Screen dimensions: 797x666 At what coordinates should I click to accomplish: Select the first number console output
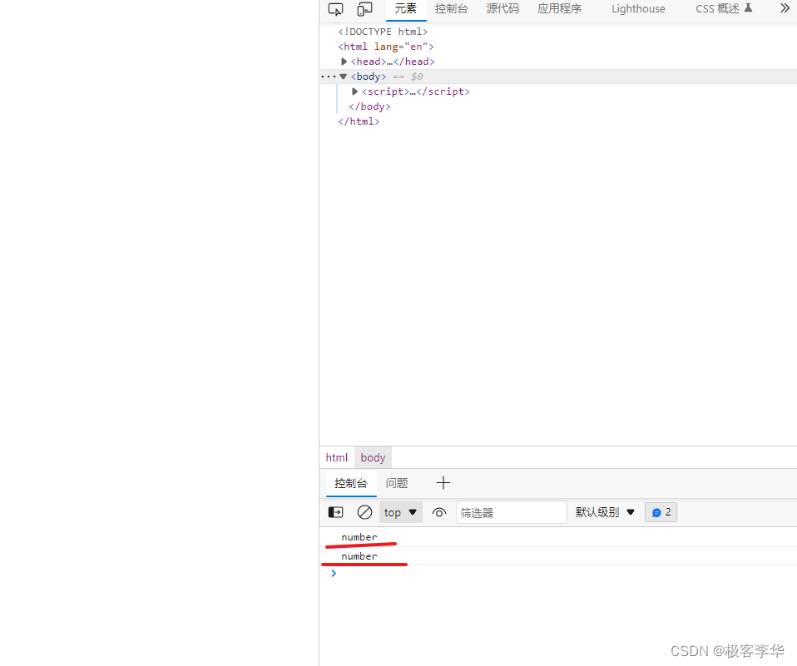coord(359,537)
